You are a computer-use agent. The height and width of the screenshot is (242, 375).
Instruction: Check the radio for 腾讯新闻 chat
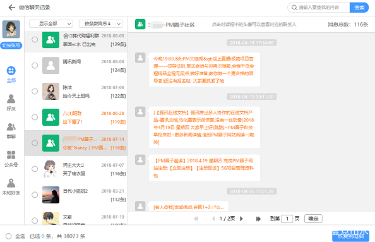(x=35, y=66)
